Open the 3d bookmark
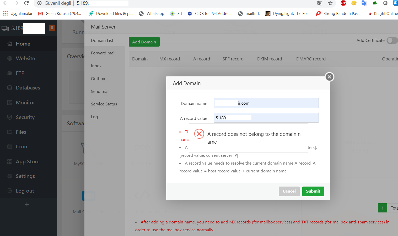This screenshot has height=236, width=398. pyautogui.click(x=176, y=14)
